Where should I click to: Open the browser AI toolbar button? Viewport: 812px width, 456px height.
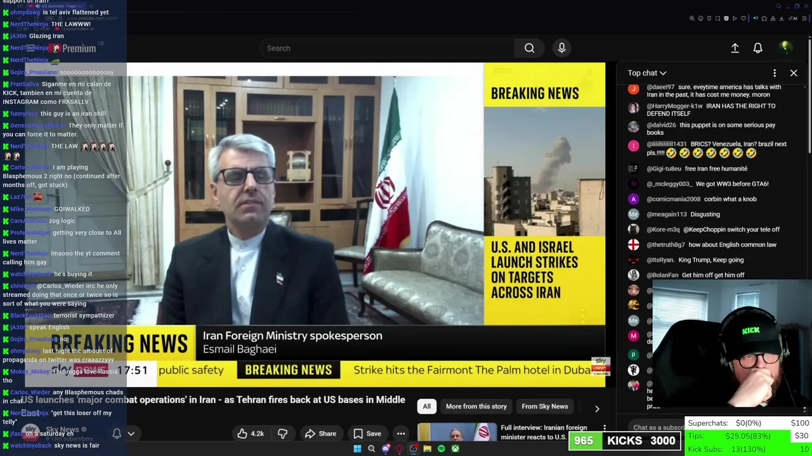click(x=792, y=18)
